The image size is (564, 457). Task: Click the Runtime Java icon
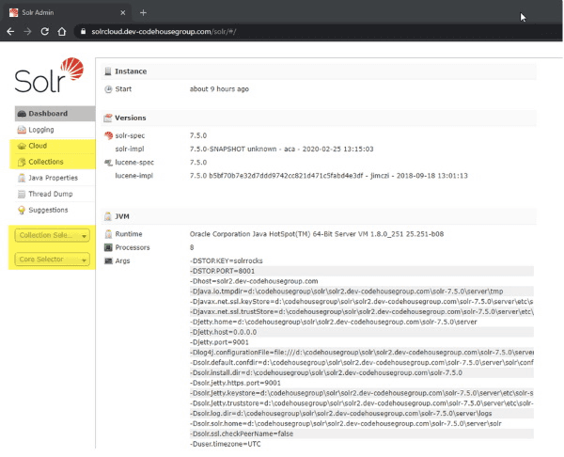[108, 234]
